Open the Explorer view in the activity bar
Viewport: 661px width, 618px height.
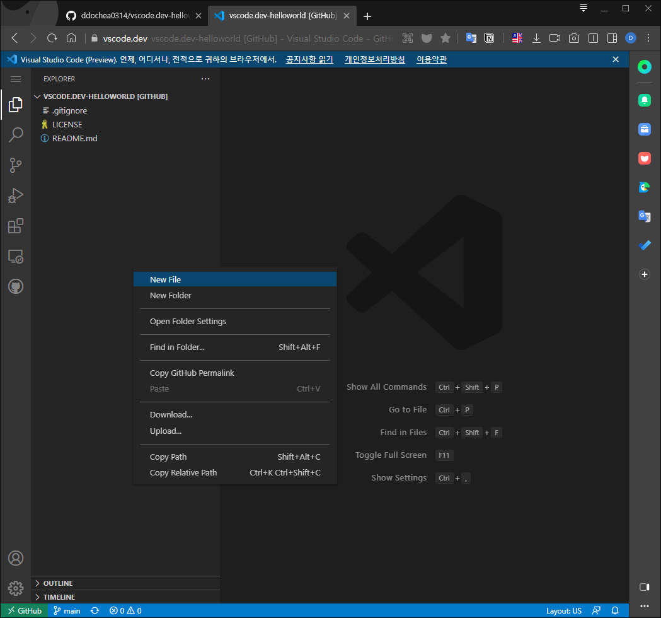[x=16, y=105]
